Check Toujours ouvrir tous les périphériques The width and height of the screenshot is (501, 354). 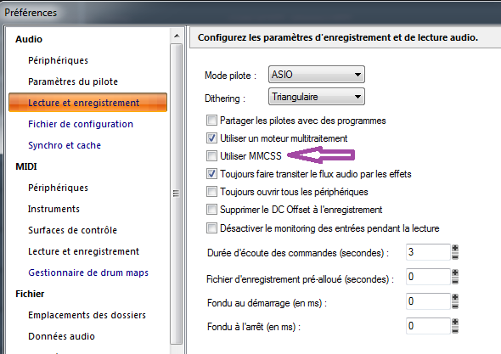[x=211, y=192]
